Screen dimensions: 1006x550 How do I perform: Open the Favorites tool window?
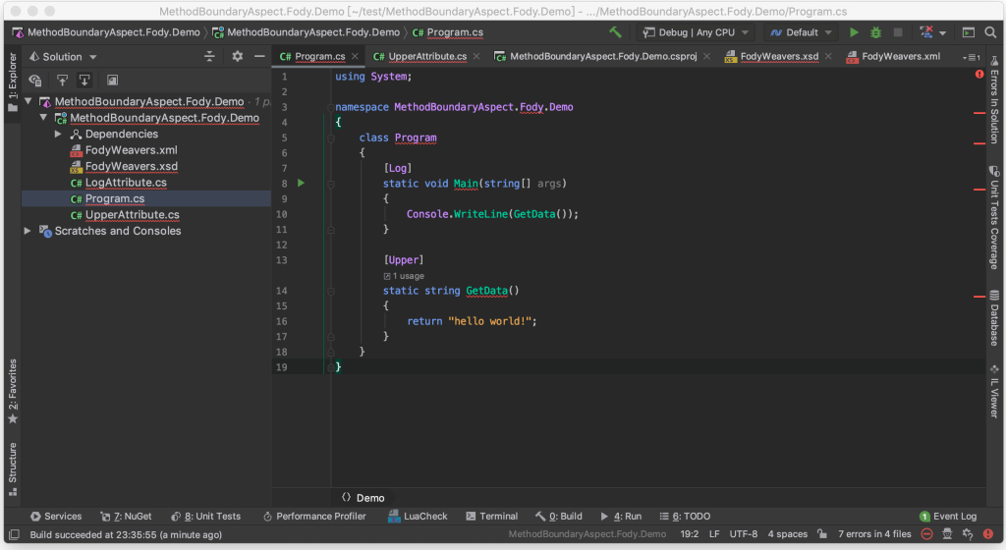click(x=13, y=391)
